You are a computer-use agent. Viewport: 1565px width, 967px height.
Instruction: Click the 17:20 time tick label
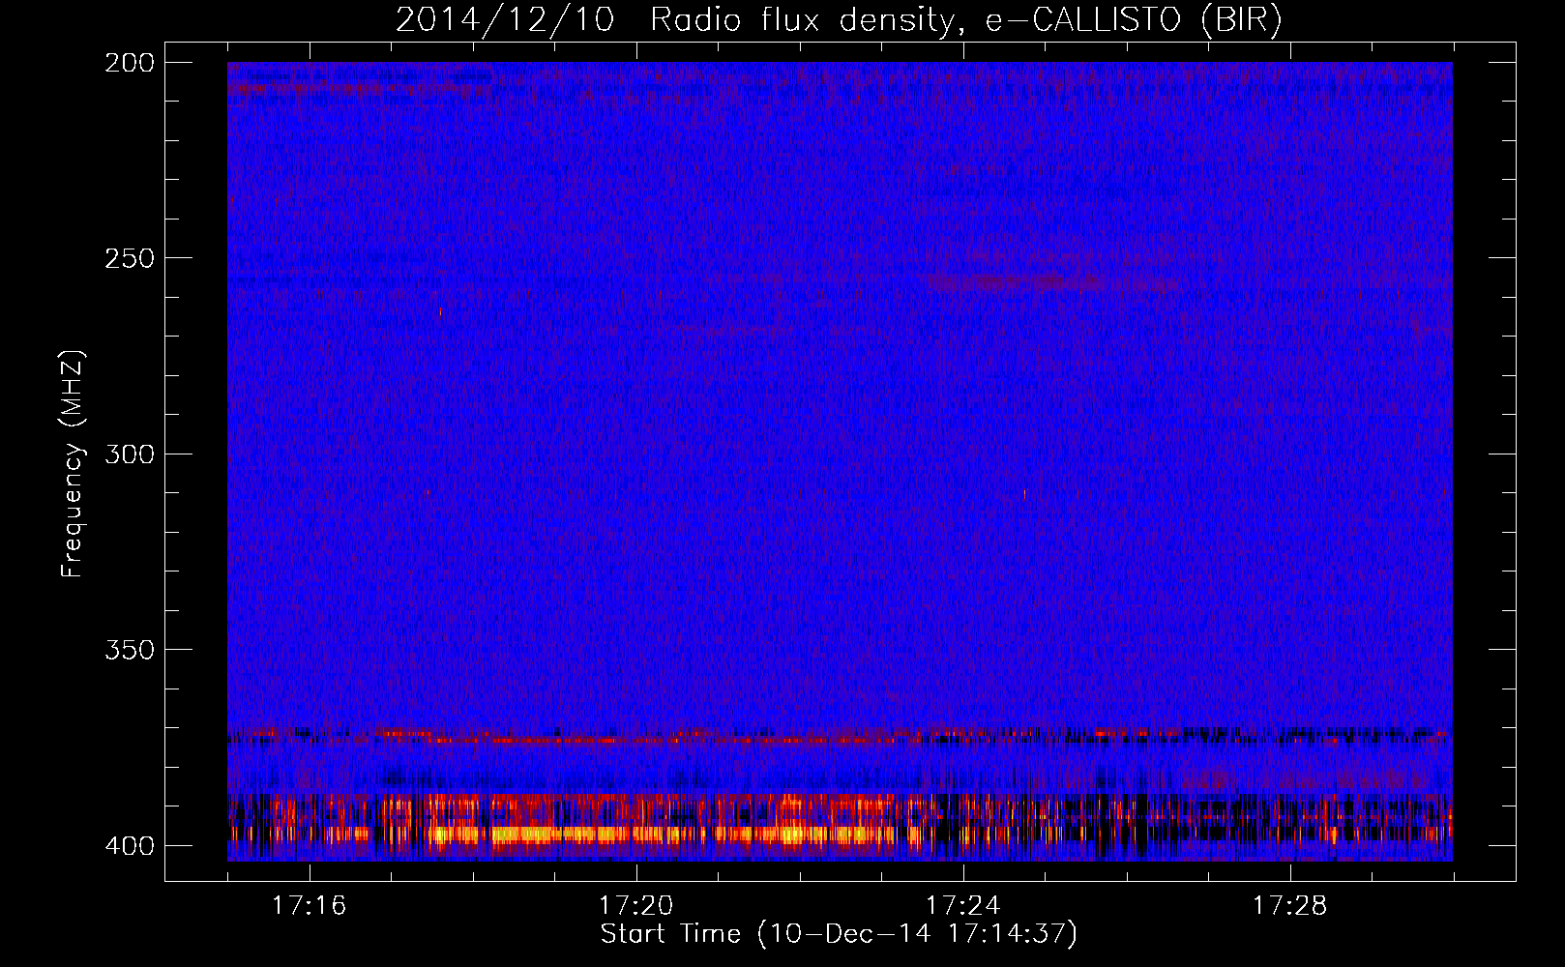click(x=635, y=906)
